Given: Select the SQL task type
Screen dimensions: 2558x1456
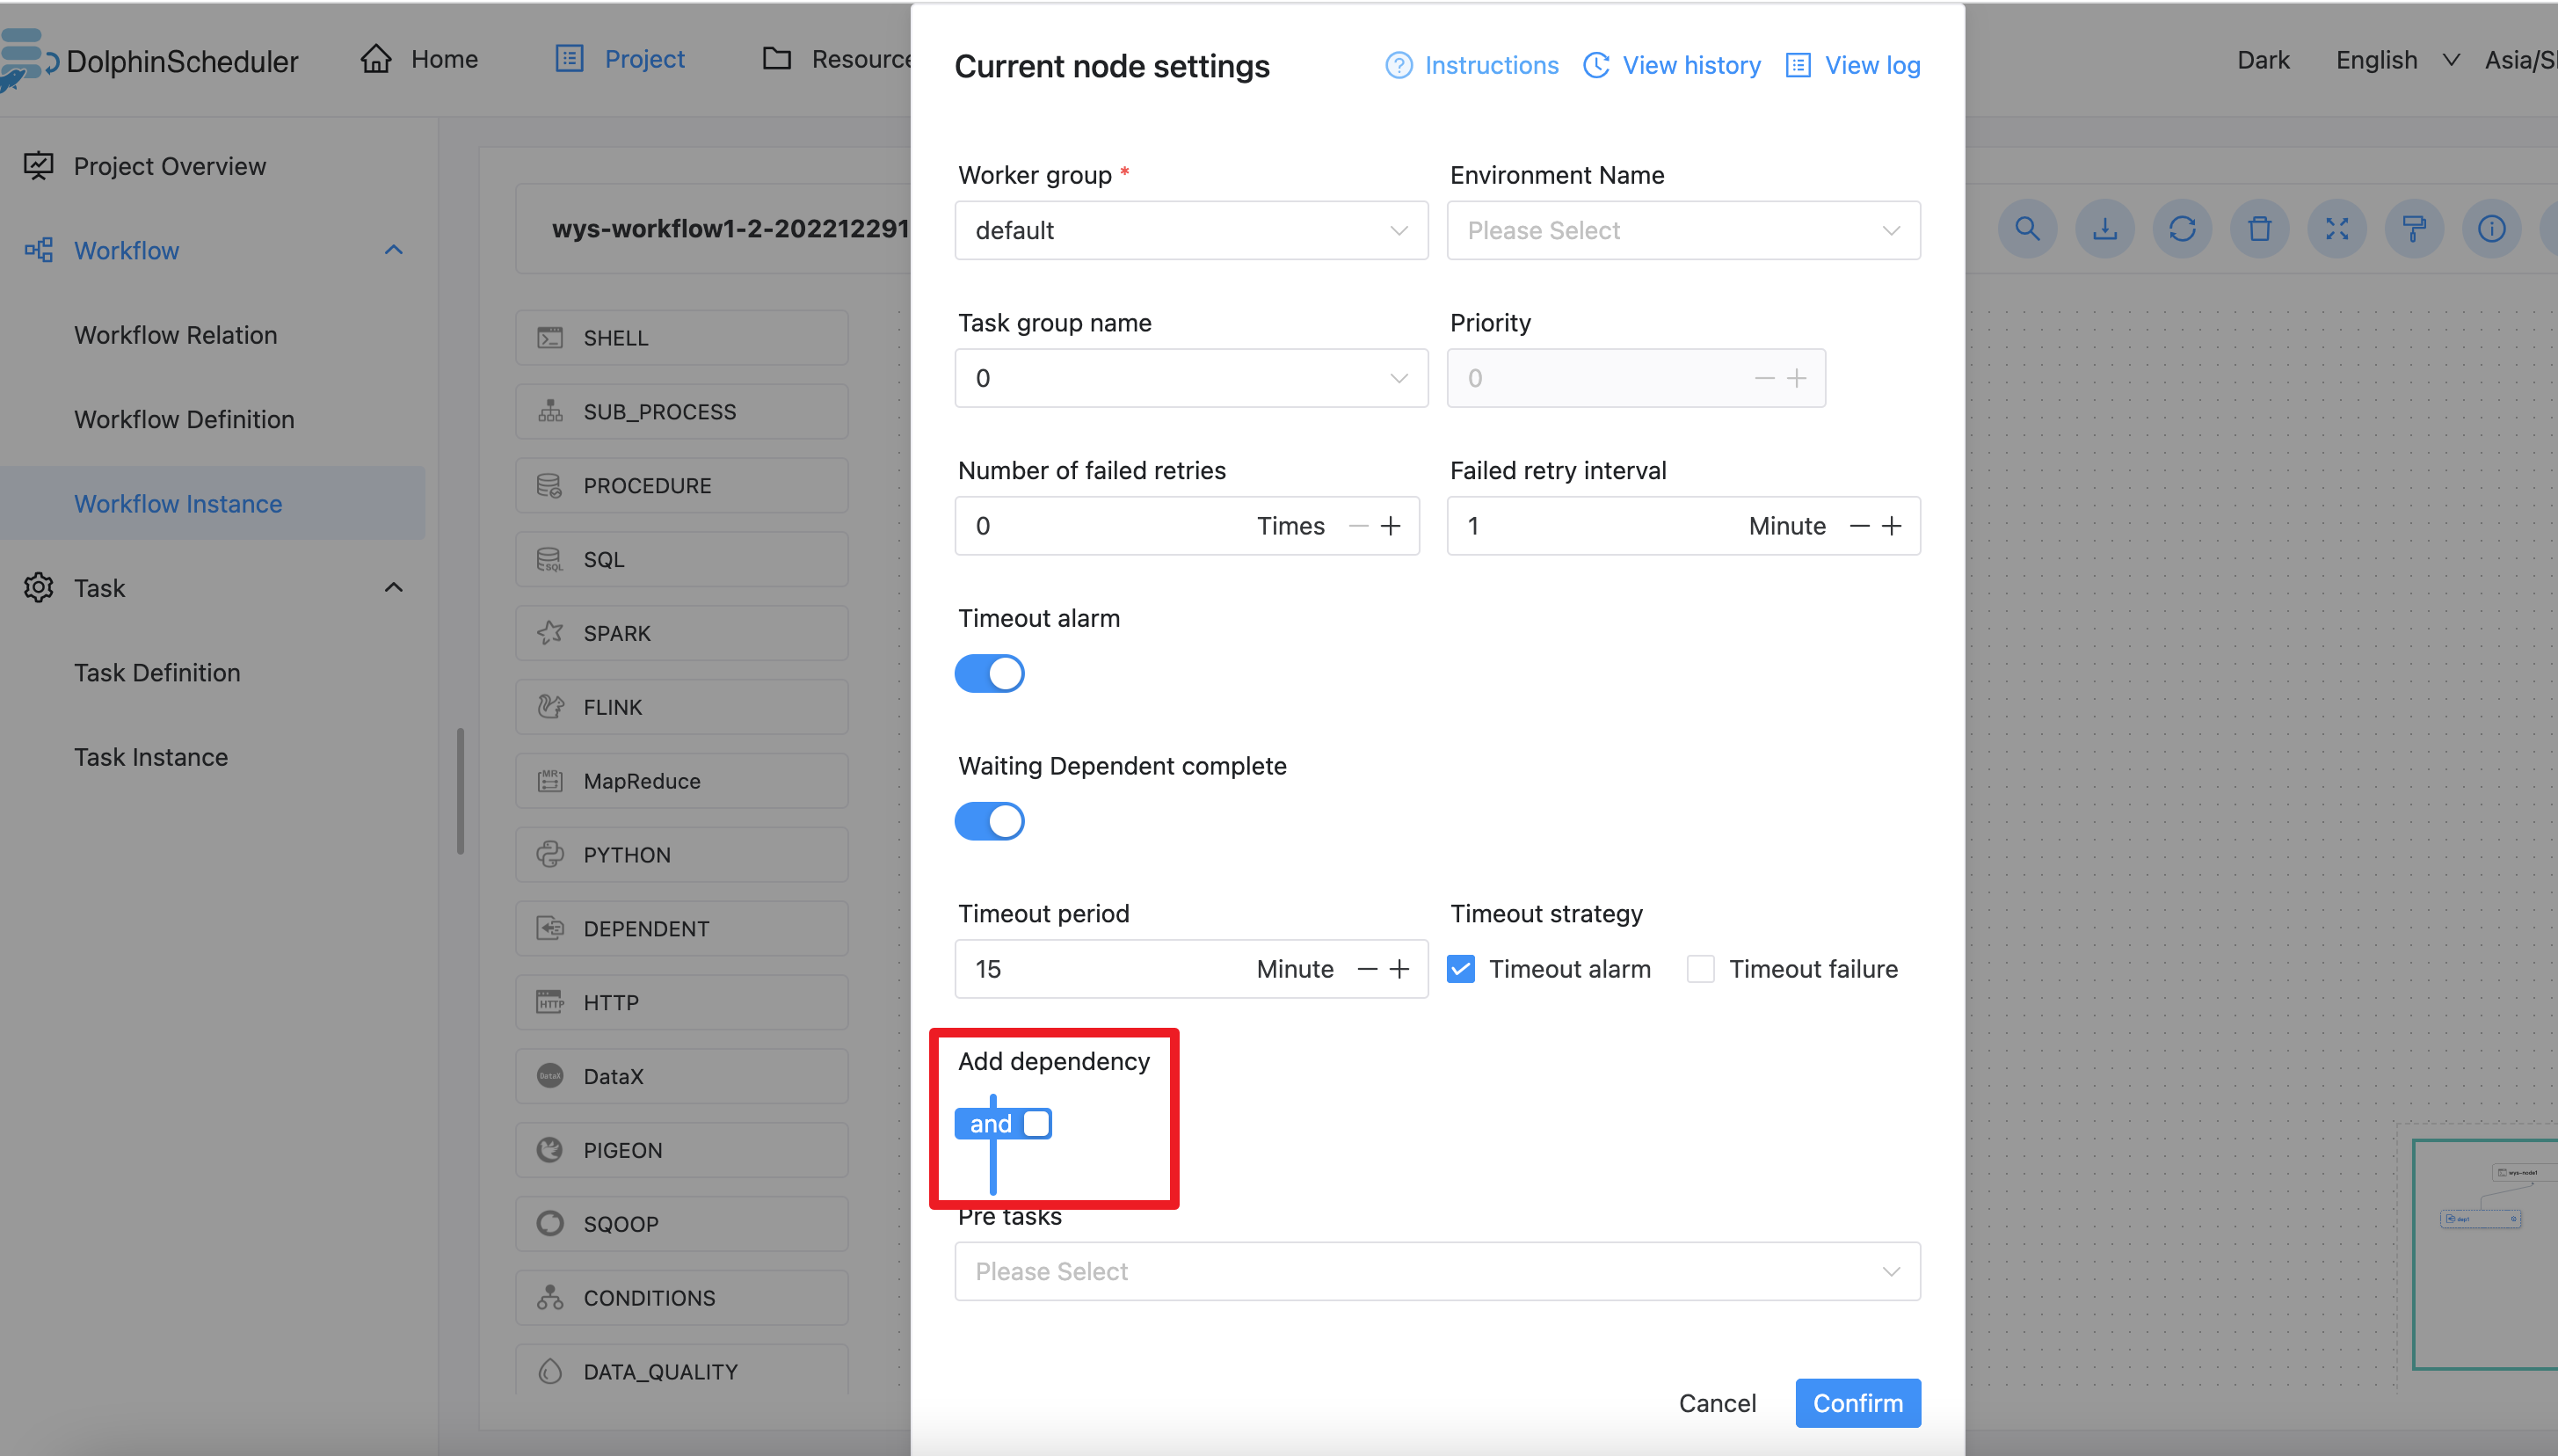Looking at the screenshot, I should tap(680, 559).
